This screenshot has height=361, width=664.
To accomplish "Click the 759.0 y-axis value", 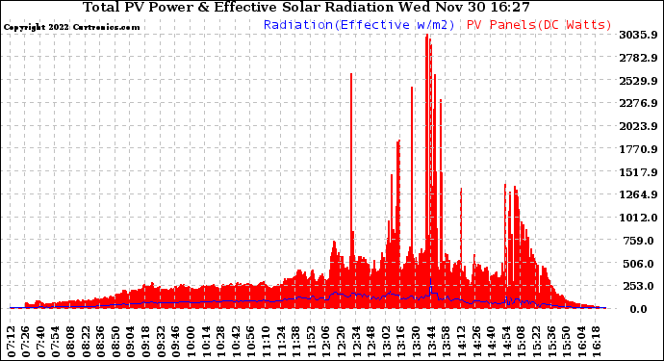I will click(638, 241).
